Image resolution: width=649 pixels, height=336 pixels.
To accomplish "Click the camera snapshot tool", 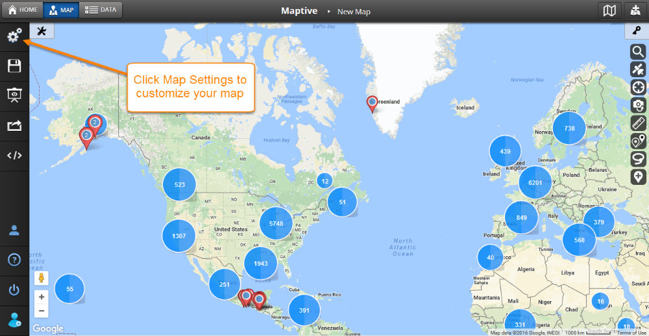I will (x=638, y=105).
